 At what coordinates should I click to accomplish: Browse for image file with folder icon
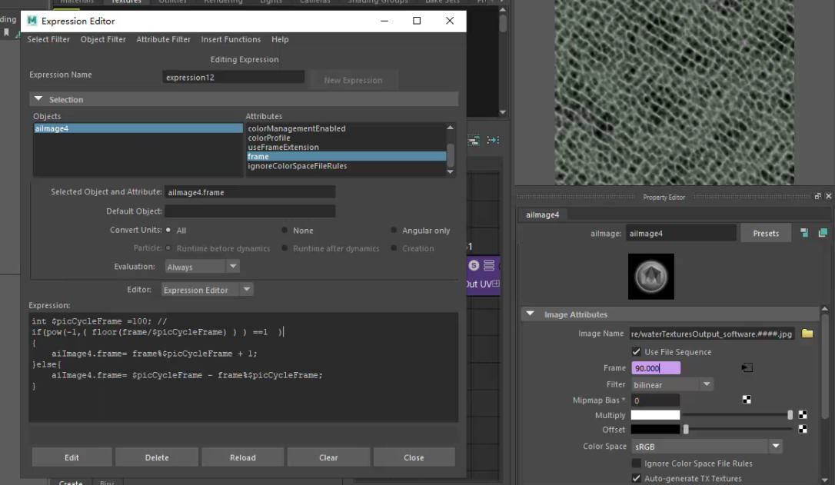pyautogui.click(x=807, y=334)
